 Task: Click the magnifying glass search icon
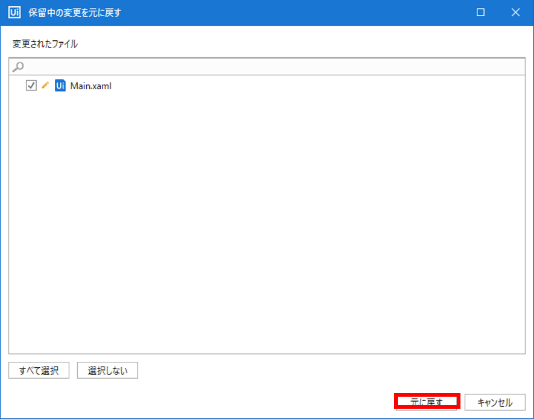(x=19, y=66)
